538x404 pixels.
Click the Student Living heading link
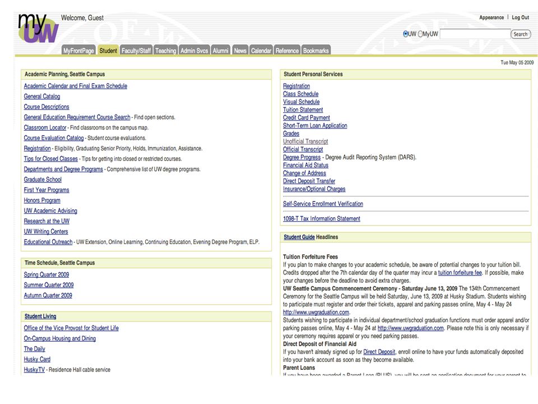(40, 316)
